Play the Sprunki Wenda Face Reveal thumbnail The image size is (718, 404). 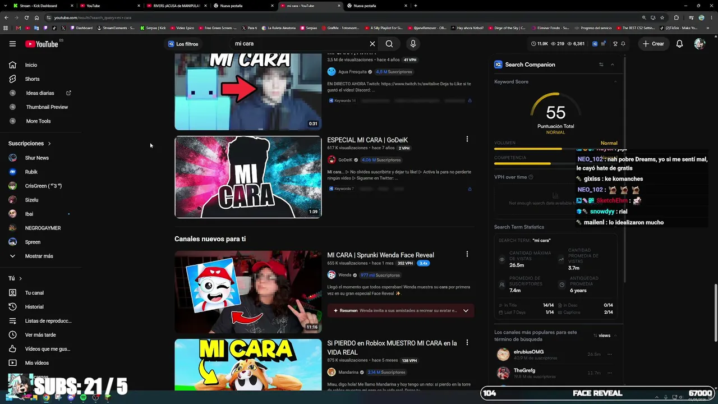click(x=248, y=292)
